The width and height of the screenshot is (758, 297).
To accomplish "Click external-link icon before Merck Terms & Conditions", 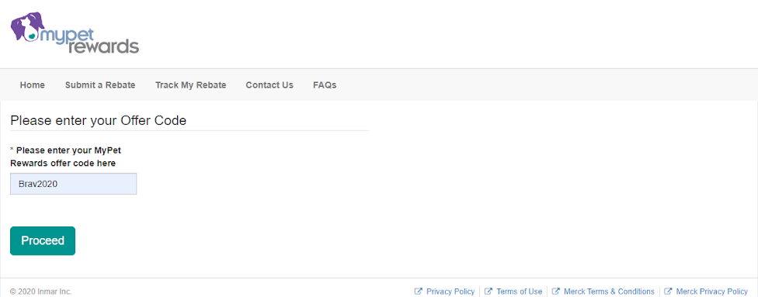I will pyautogui.click(x=556, y=292).
